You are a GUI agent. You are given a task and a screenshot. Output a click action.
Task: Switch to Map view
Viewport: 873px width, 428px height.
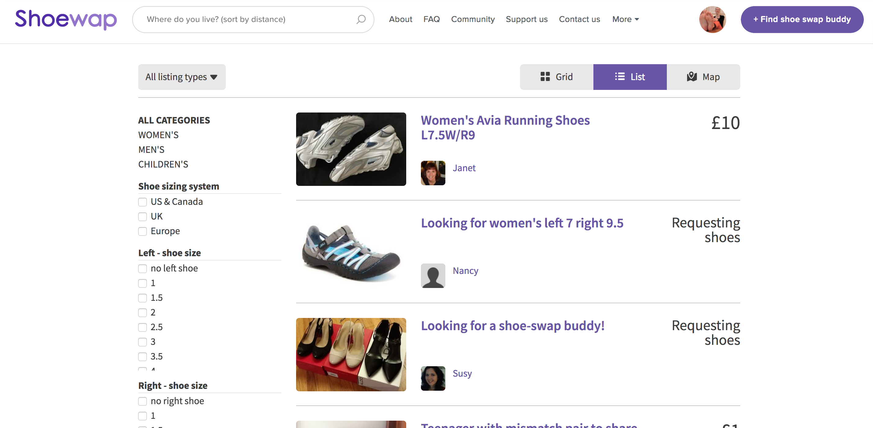tap(703, 77)
